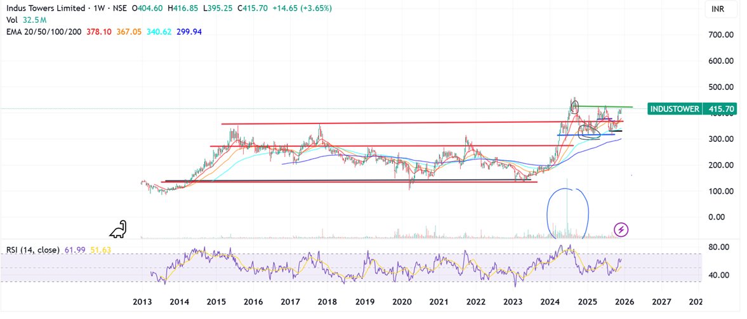Click the 2013 label on time axis
The image size is (747, 319).
click(142, 302)
